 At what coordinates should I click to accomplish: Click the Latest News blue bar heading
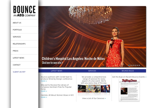pos(56,71)
